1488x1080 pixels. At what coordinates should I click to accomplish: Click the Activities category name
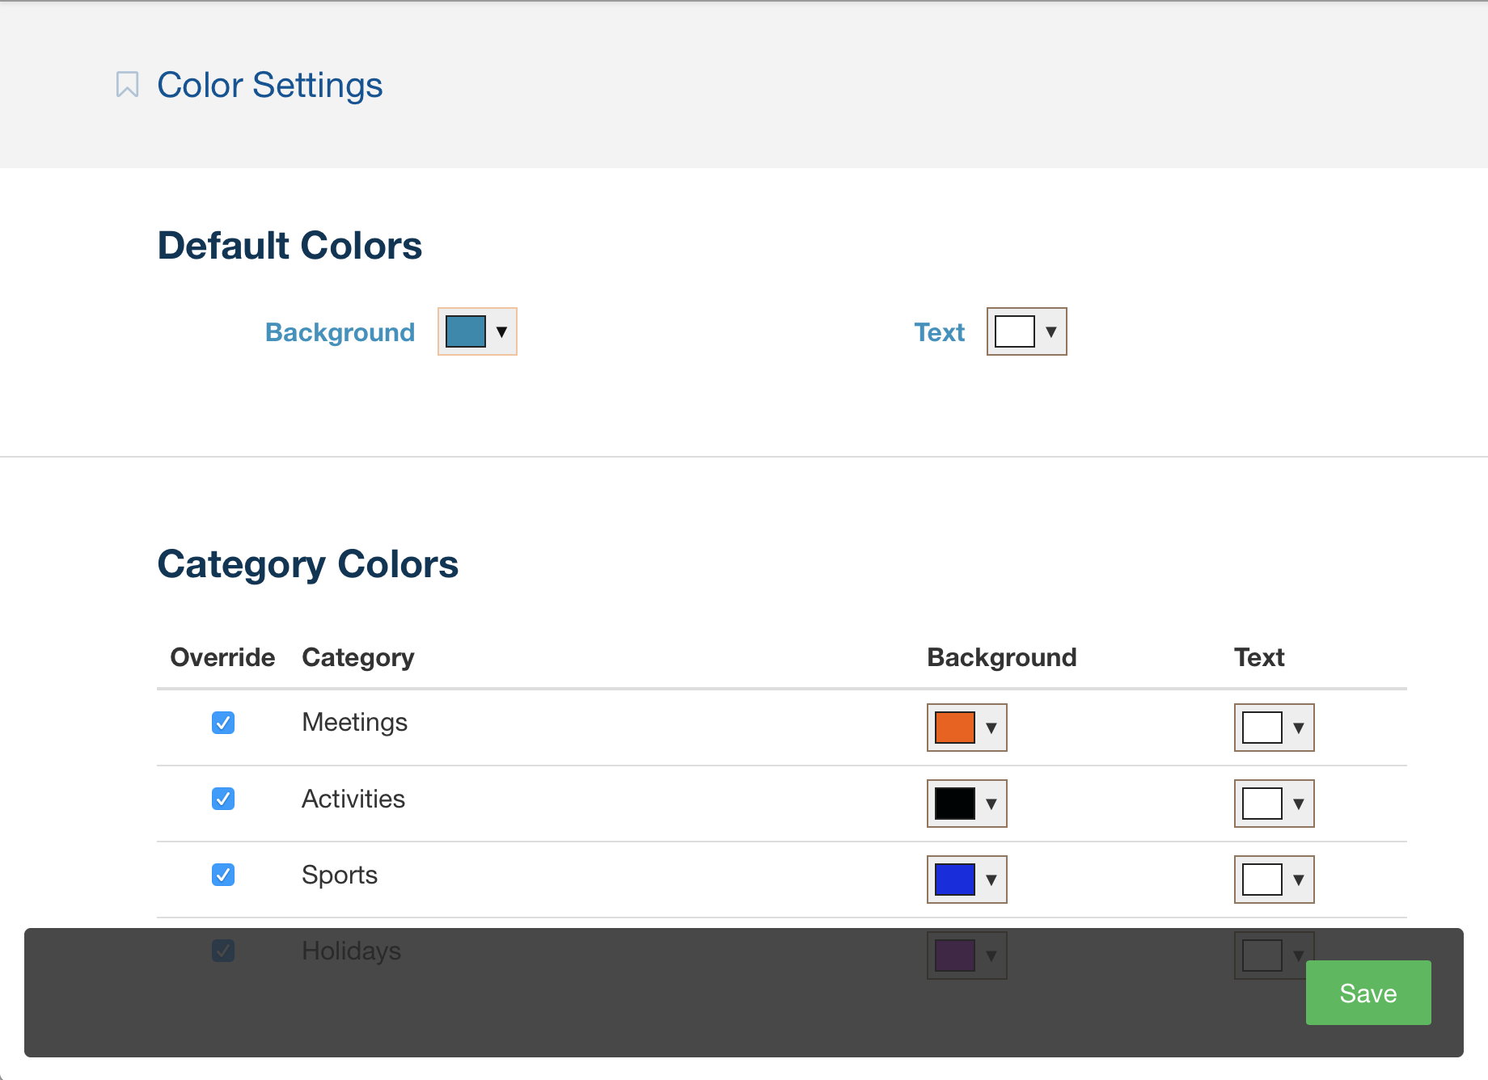[x=353, y=799]
